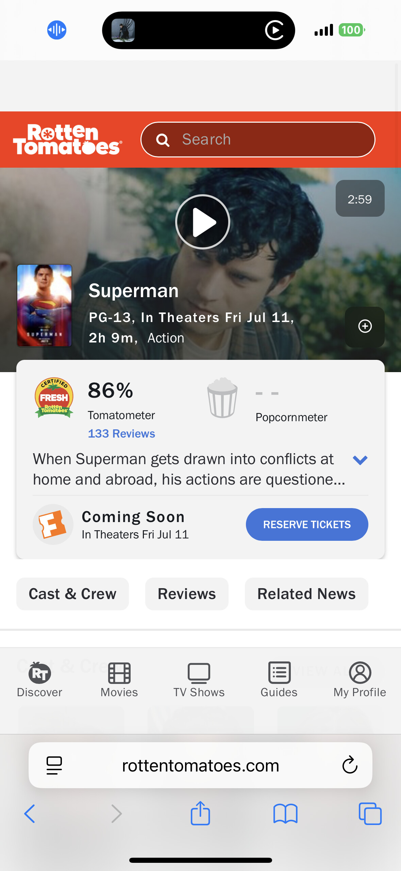Screen dimensions: 401x871
Task: Expand the movie synopsis chevron
Action: coord(360,460)
